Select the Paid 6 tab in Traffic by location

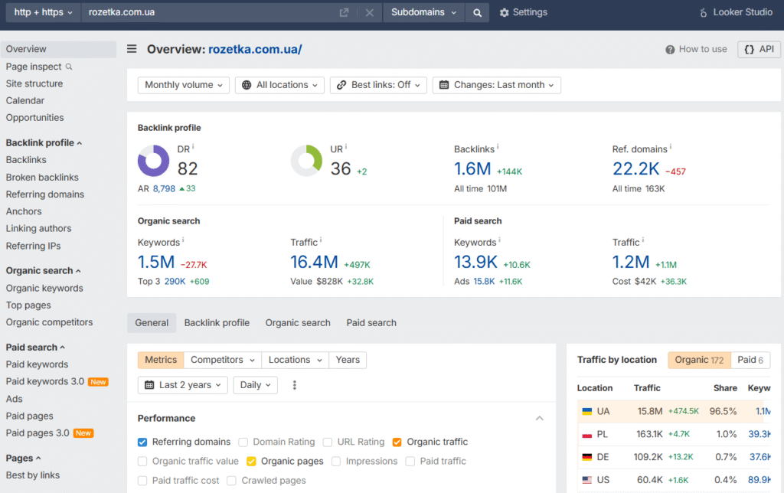(x=750, y=360)
